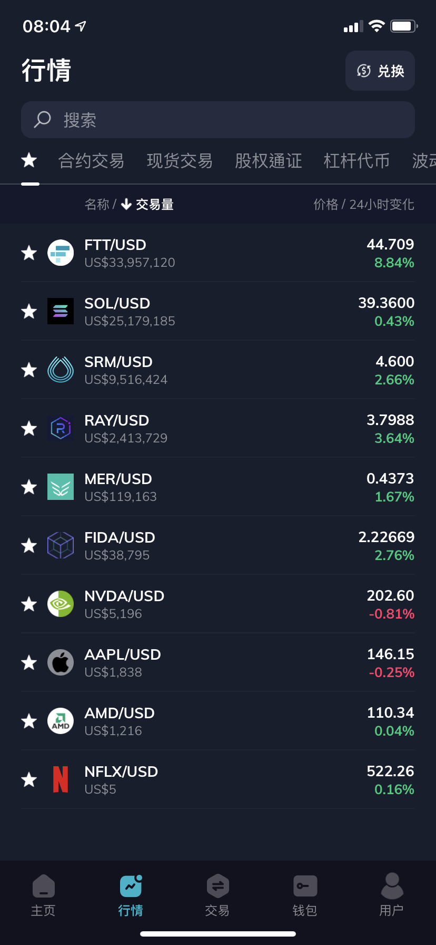Tap the NVIDIA logo next to NVDA/USD

click(x=61, y=604)
